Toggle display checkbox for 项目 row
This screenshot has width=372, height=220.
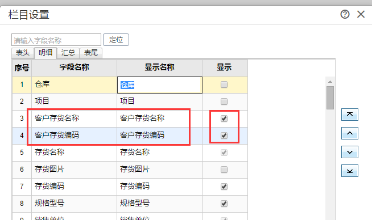[224, 101]
